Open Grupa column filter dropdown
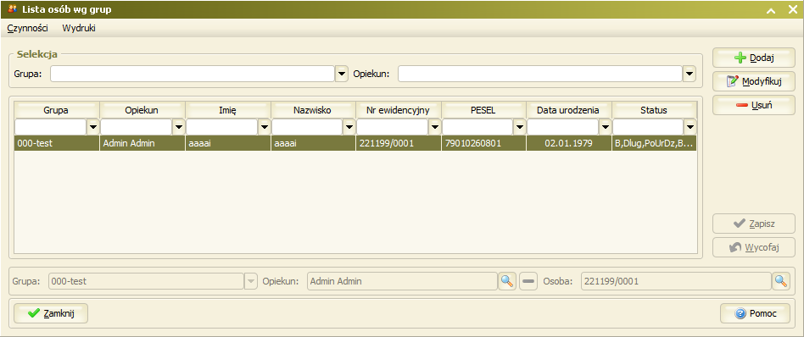The image size is (804, 337). click(92, 126)
